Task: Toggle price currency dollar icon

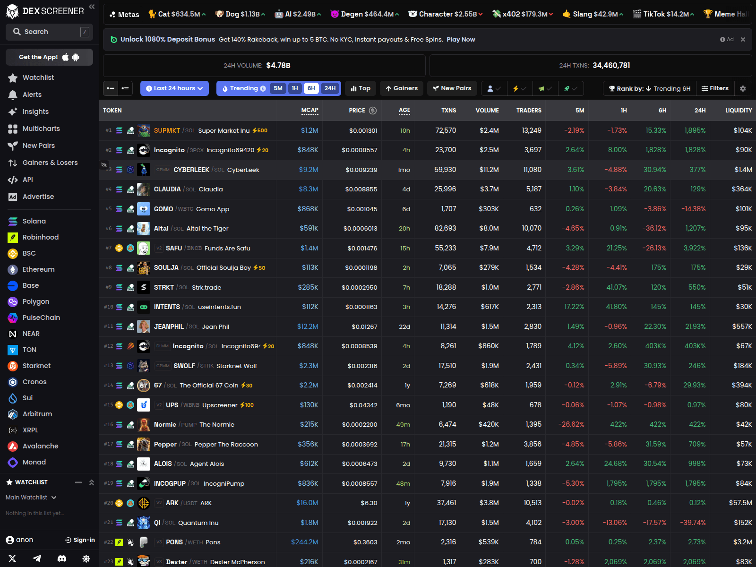Action: coord(373,111)
